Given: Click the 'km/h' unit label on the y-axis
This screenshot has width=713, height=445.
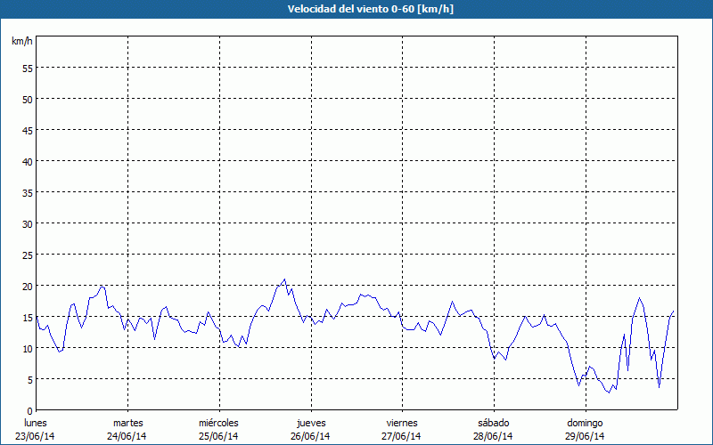Looking at the screenshot, I should (x=21, y=42).
